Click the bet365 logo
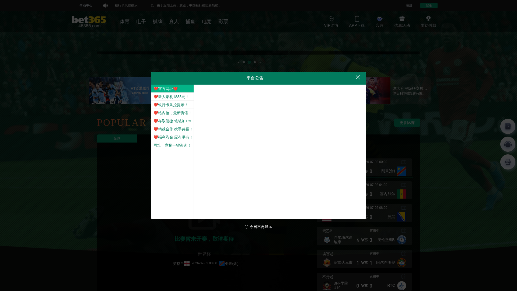The width and height of the screenshot is (517, 291). click(89, 22)
